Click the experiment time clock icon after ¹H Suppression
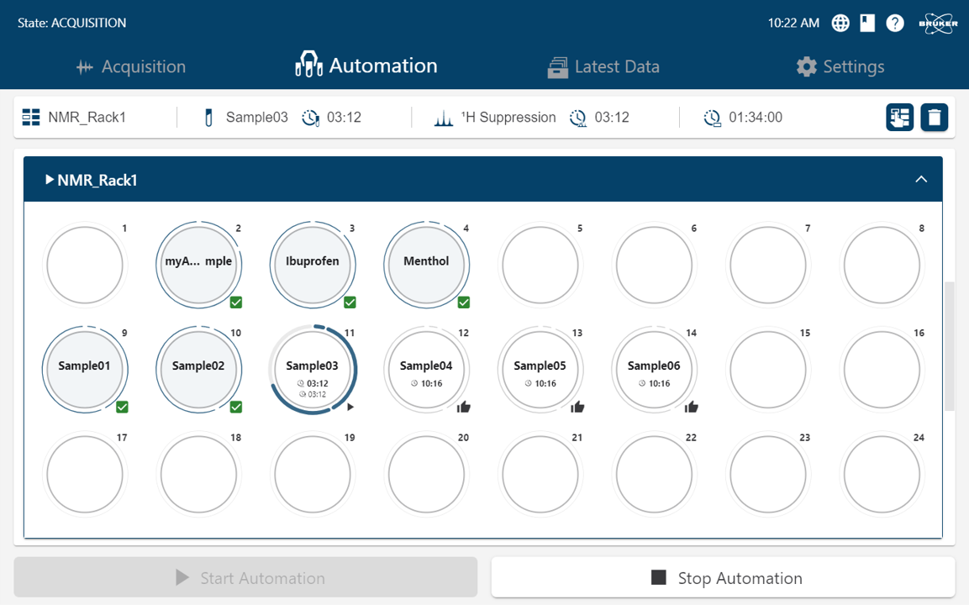The image size is (969, 605). pos(578,118)
